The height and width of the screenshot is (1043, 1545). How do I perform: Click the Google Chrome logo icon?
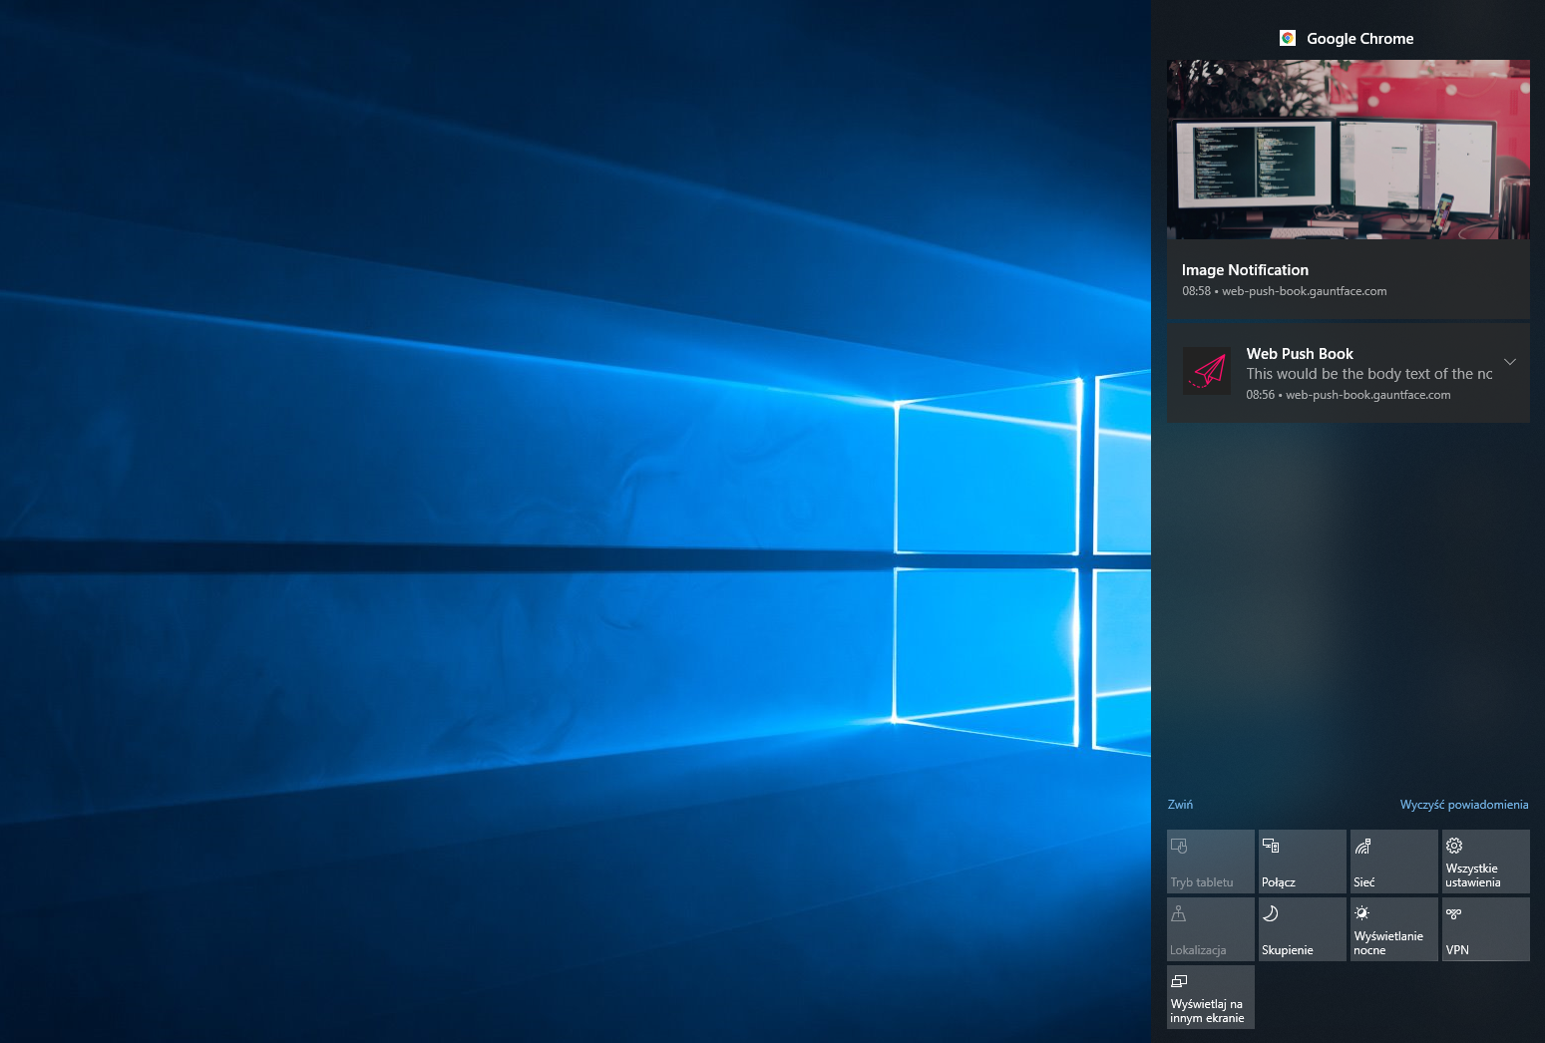click(1288, 38)
